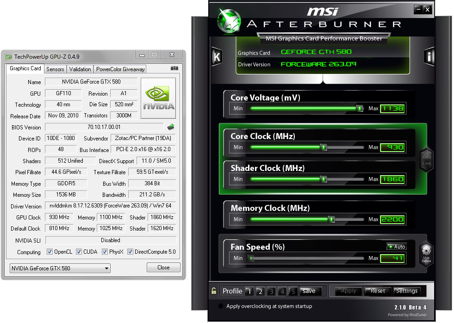Click the Memory Clock slider handle
454x323 pixels.
(331, 219)
